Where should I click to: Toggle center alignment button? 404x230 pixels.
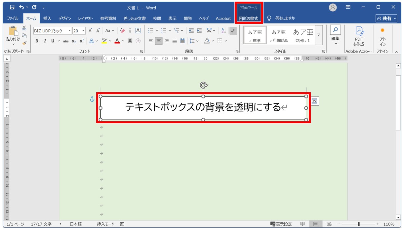pos(159,41)
